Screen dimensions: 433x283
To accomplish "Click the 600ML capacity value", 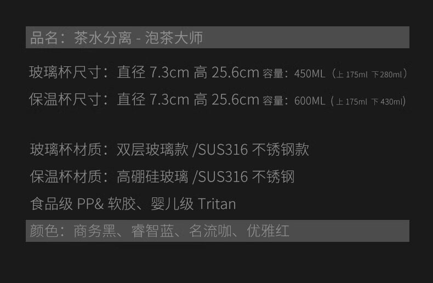I will click(x=309, y=101).
